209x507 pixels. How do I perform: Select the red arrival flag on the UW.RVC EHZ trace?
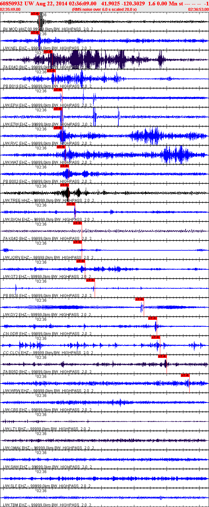click(58, 128)
